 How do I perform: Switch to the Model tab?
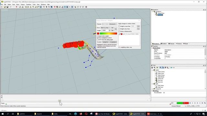point(186,44)
